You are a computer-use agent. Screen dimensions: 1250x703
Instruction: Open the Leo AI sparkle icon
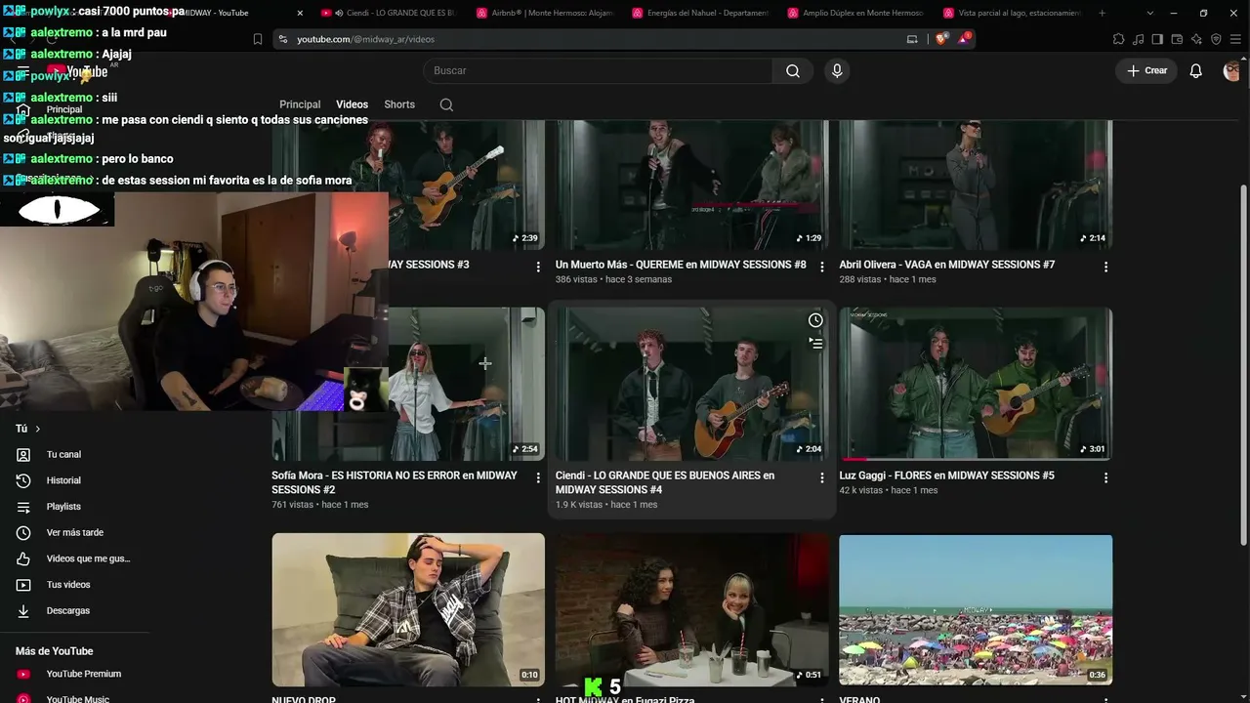(1196, 39)
